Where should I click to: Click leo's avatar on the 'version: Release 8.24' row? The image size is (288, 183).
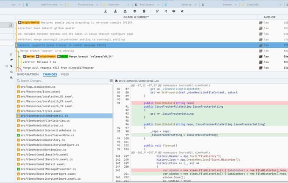coord(261,62)
